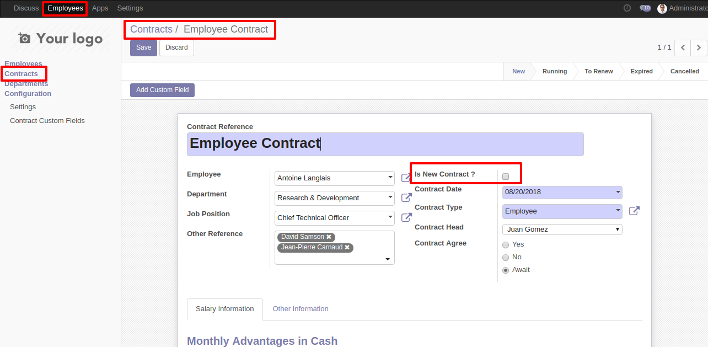
Task: Expand the Other Reference tags dropdown
Action: [388, 259]
